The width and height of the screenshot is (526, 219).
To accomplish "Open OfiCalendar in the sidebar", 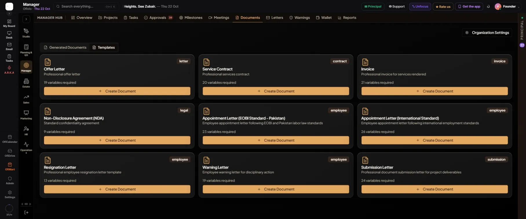I will 10,139.
